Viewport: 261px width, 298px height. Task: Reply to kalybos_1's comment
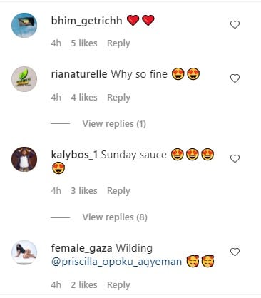point(118,191)
